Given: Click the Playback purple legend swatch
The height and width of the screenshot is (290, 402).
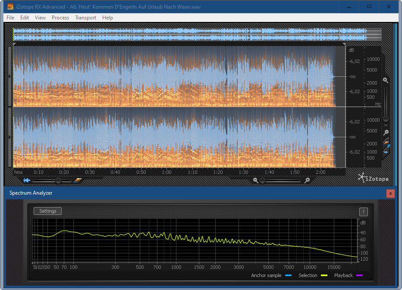Looking at the screenshot, I should pyautogui.click(x=359, y=275).
